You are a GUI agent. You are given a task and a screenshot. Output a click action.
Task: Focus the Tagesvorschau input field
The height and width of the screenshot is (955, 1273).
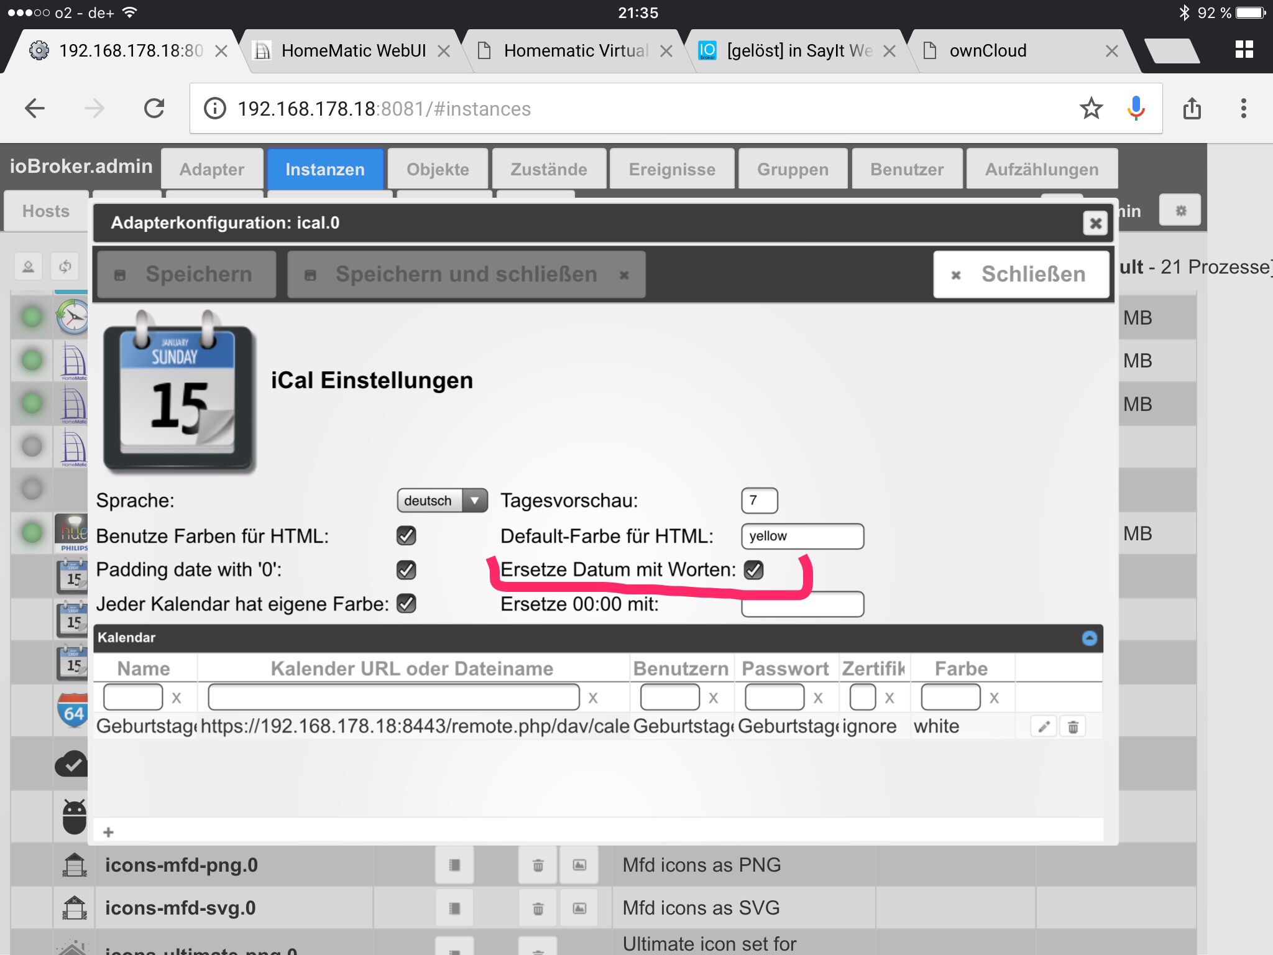coord(759,501)
